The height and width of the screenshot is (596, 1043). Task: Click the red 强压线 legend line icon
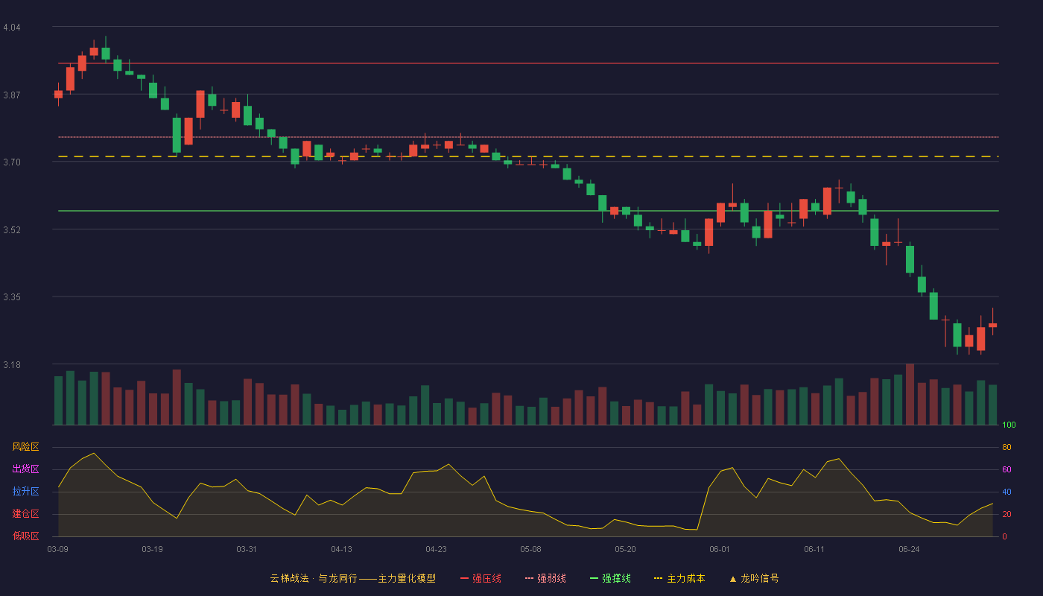pyautogui.click(x=465, y=578)
